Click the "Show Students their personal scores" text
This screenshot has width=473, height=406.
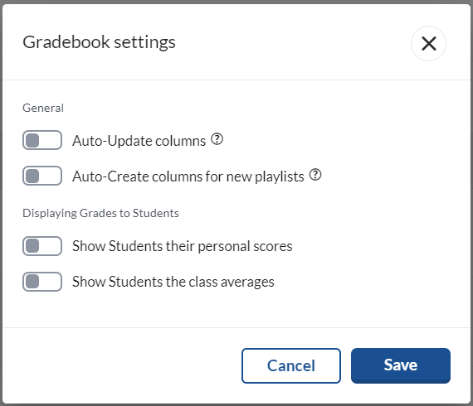click(183, 246)
